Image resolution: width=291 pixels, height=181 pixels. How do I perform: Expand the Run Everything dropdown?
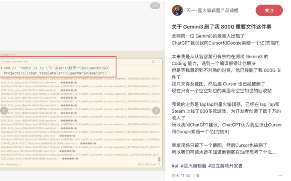pos(10,165)
